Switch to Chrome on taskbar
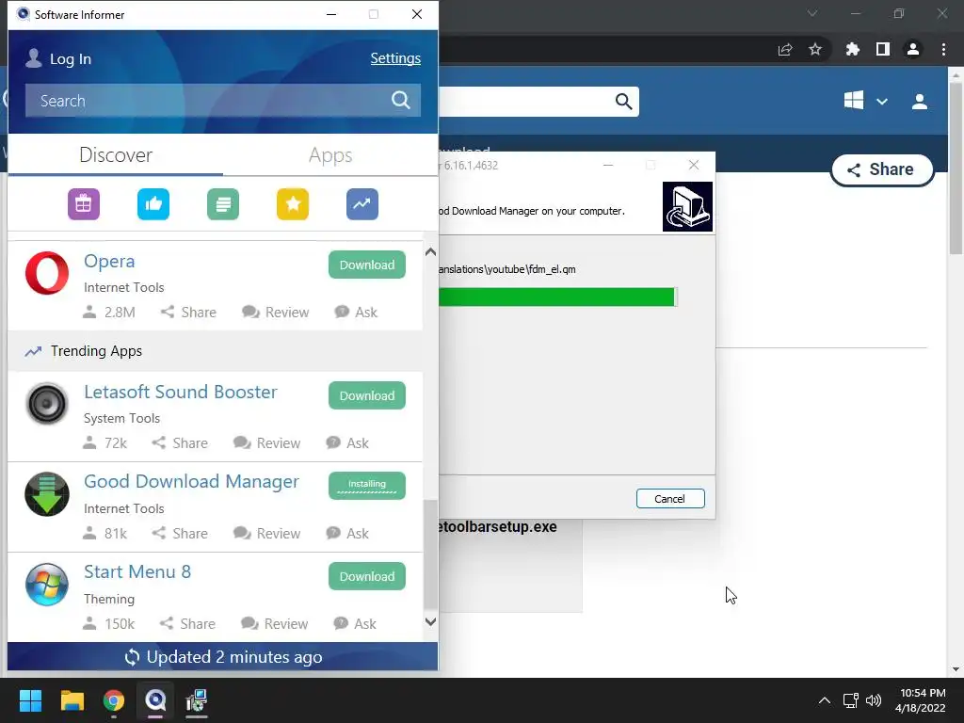Viewport: 964px width, 723px height. (x=114, y=700)
